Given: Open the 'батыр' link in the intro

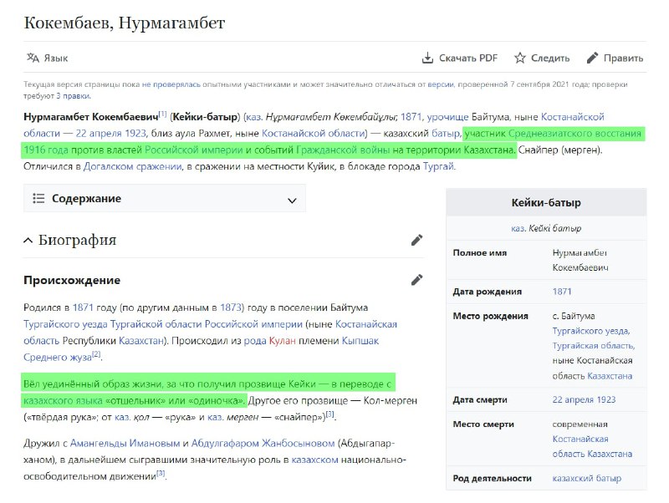Looking at the screenshot, I should coord(446,134).
